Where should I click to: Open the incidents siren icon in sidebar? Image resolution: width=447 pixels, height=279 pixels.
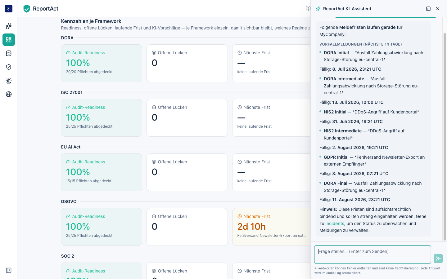9,81
